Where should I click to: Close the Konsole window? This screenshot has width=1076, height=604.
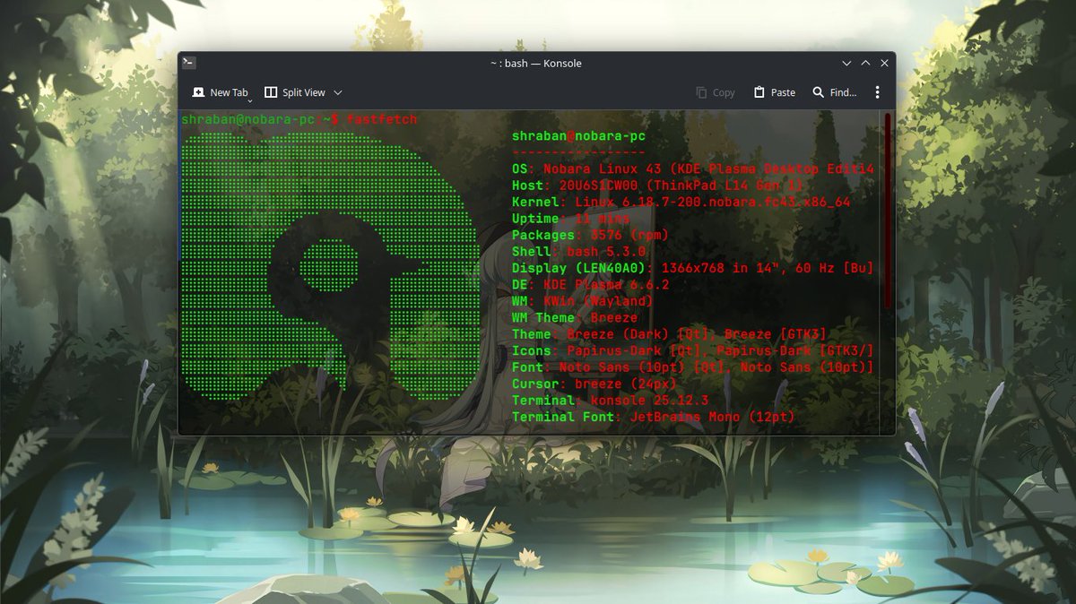pos(884,64)
